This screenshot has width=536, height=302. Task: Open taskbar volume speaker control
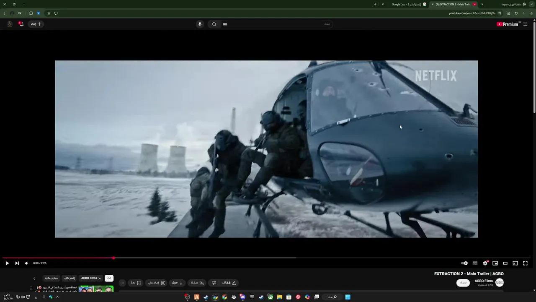23,297
